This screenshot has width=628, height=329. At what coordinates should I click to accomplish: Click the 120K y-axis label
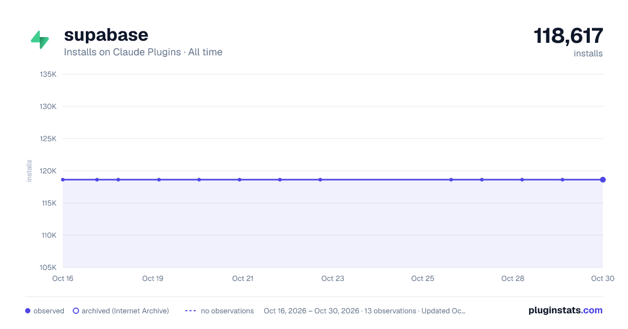(48, 171)
